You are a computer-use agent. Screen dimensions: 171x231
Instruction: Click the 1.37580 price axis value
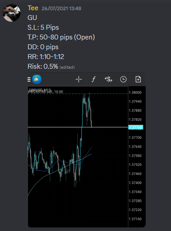tap(135, 156)
